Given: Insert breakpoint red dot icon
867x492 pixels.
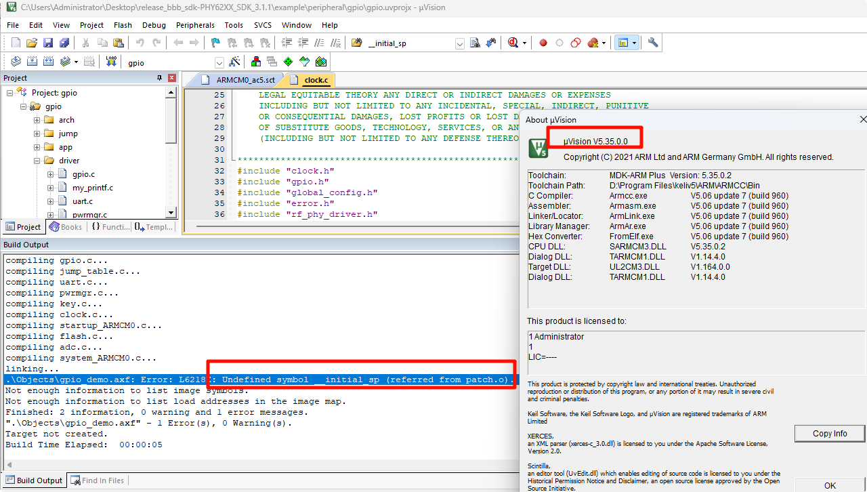Looking at the screenshot, I should 543,43.
